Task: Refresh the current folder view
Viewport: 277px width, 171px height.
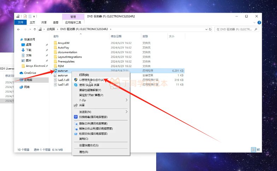Action: tap(210, 29)
